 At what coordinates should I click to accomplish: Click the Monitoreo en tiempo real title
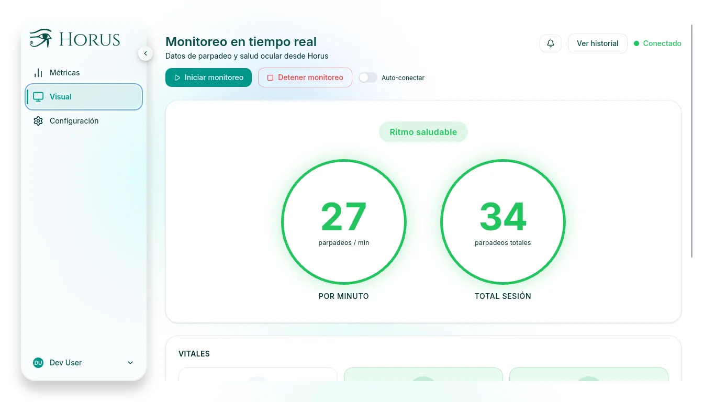(241, 41)
